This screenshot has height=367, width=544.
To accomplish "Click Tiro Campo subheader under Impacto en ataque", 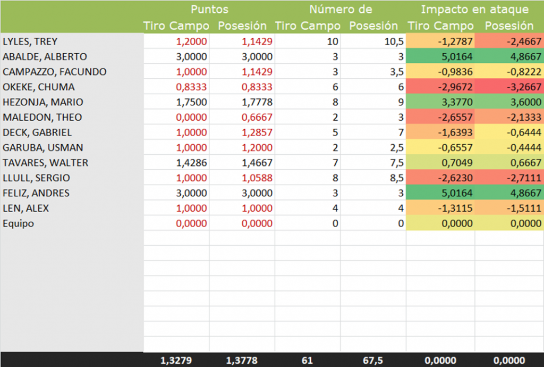I will [440, 26].
